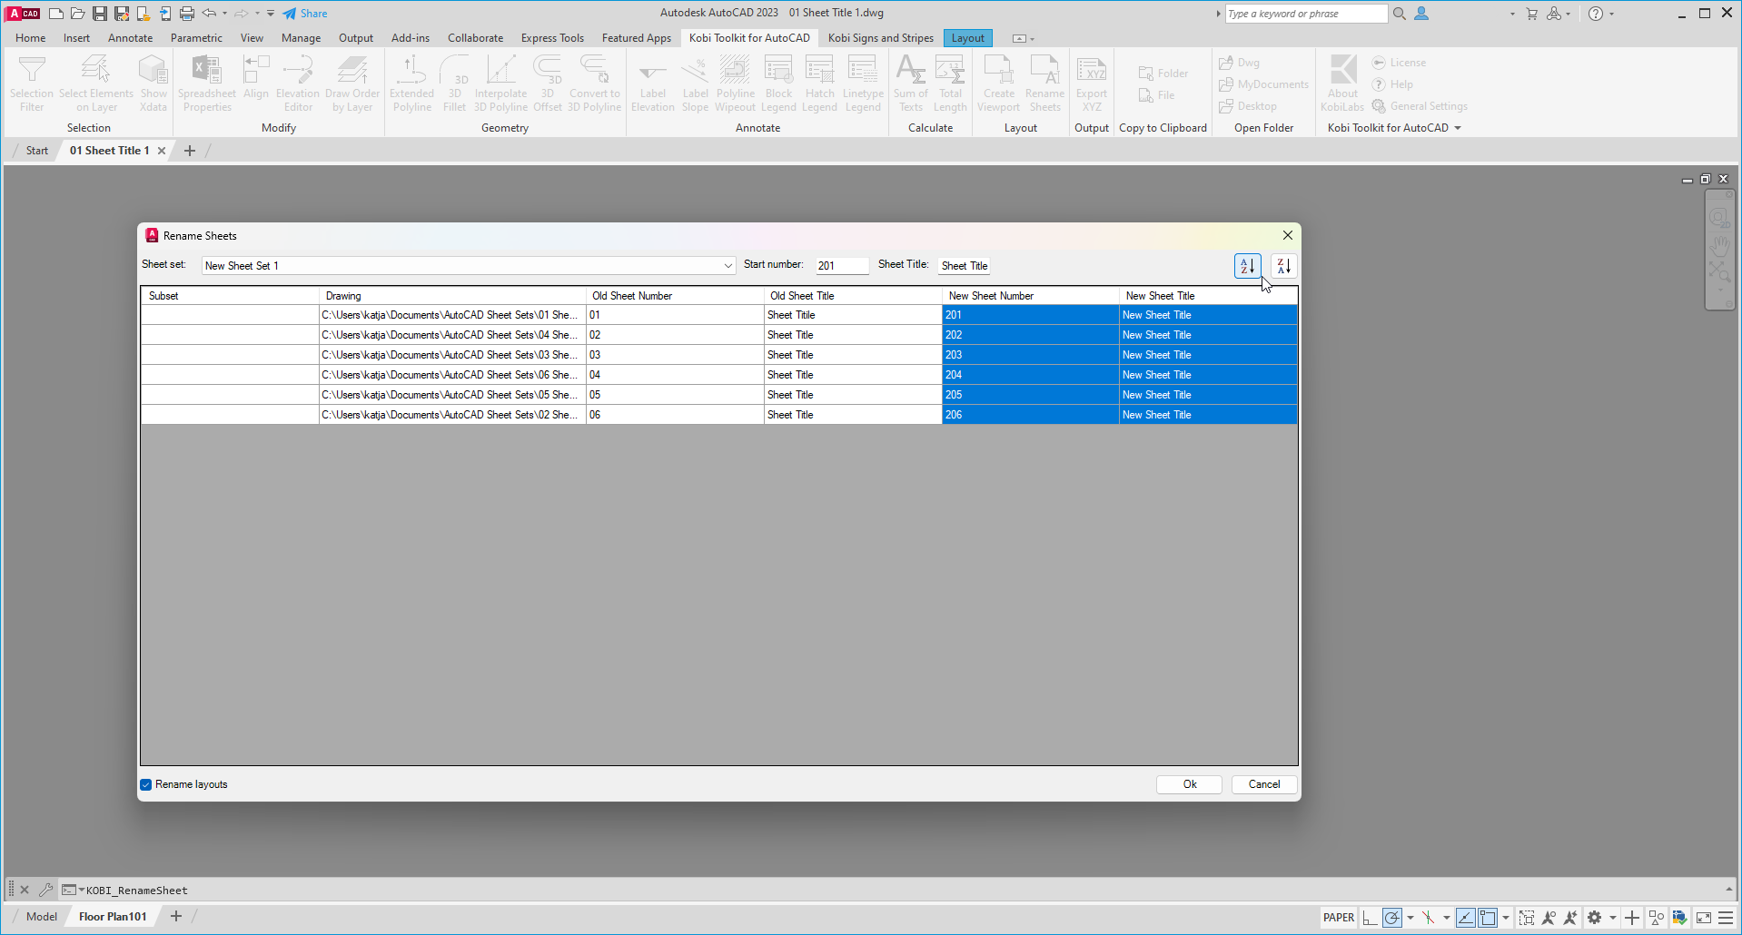Confirm renaming with the Ok button
This screenshot has height=935, width=1742.
[1189, 784]
